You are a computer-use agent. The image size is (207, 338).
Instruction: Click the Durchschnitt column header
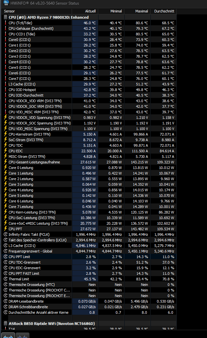coord(164,11)
